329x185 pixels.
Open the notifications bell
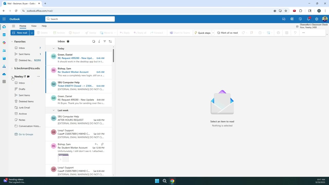pyautogui.click(x=308, y=19)
